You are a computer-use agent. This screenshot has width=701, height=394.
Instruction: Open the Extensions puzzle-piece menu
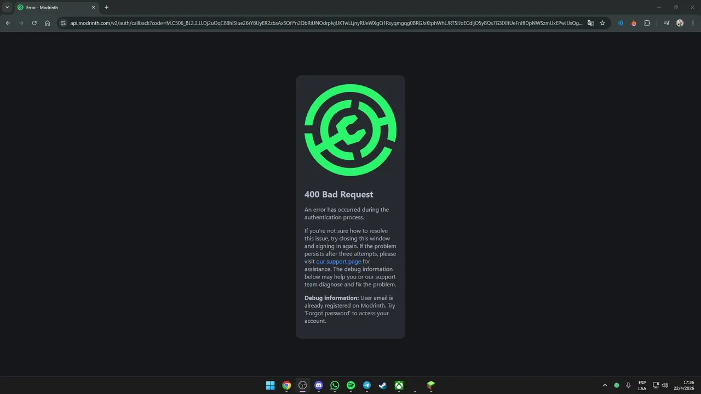coord(647,23)
